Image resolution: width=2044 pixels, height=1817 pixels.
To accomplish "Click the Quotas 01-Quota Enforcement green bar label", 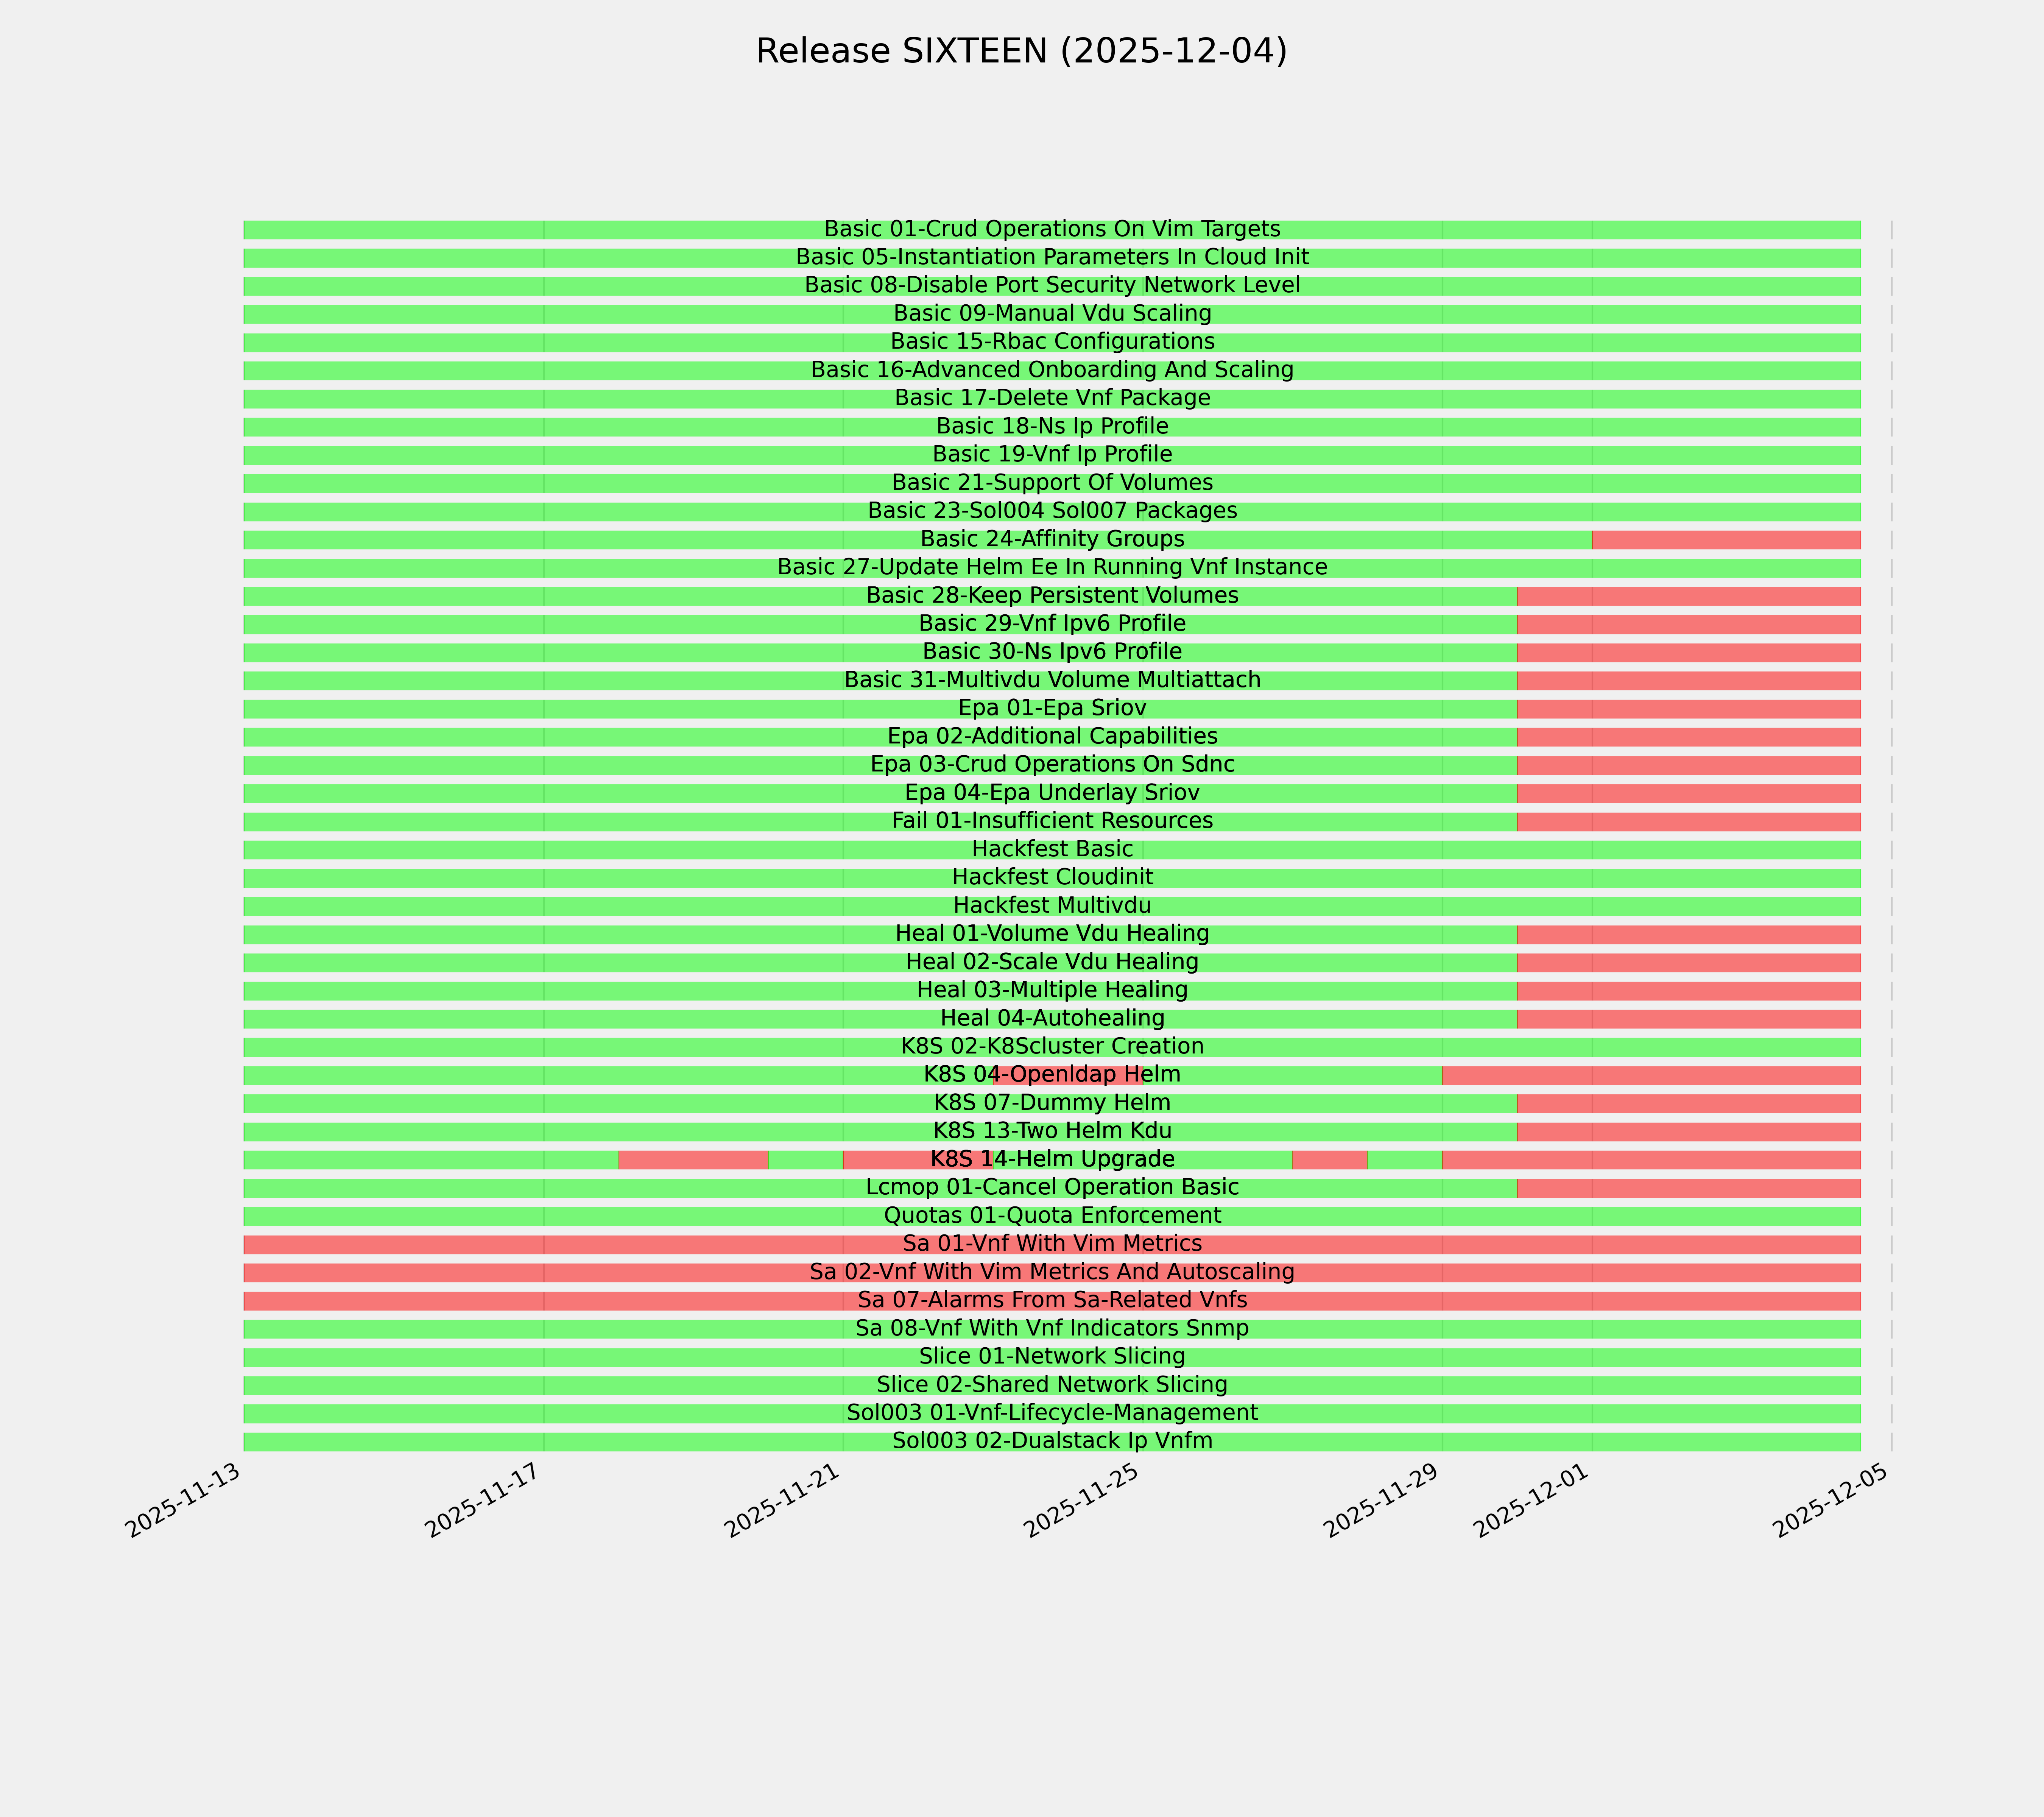I will tap(1052, 1216).
